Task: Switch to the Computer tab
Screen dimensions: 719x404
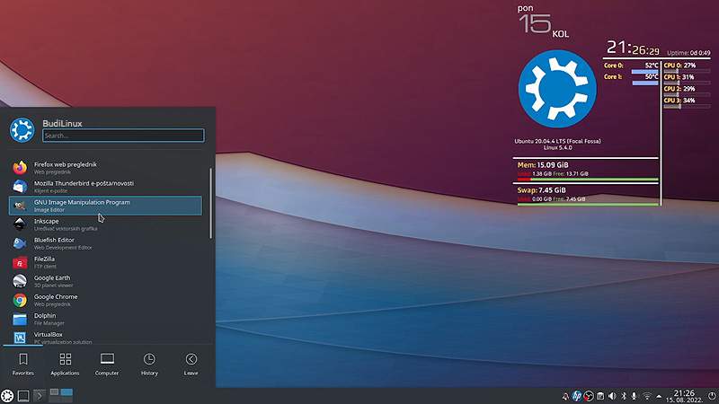Action: 107,364
